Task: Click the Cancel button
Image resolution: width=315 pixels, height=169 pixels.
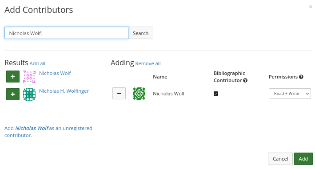Action: (280, 159)
